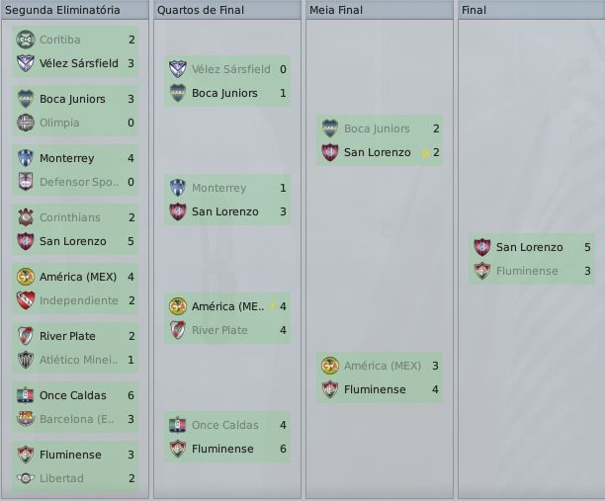This screenshot has width=605, height=501.
Task: Click San Lorenzo's score of 5 in Final
Action: tap(587, 247)
